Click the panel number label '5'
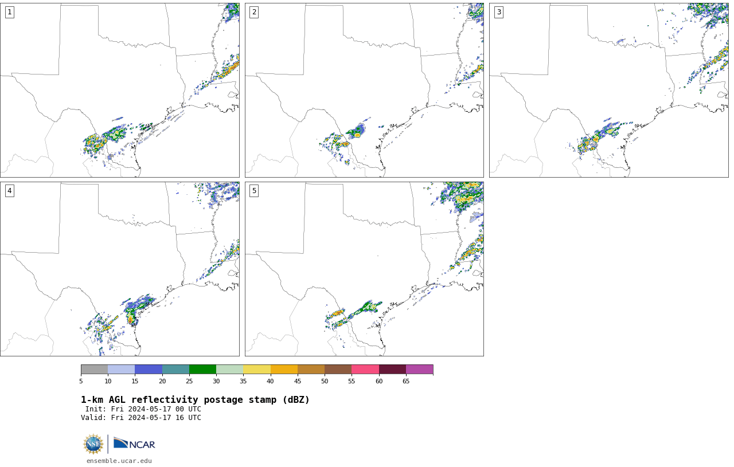 click(x=254, y=191)
